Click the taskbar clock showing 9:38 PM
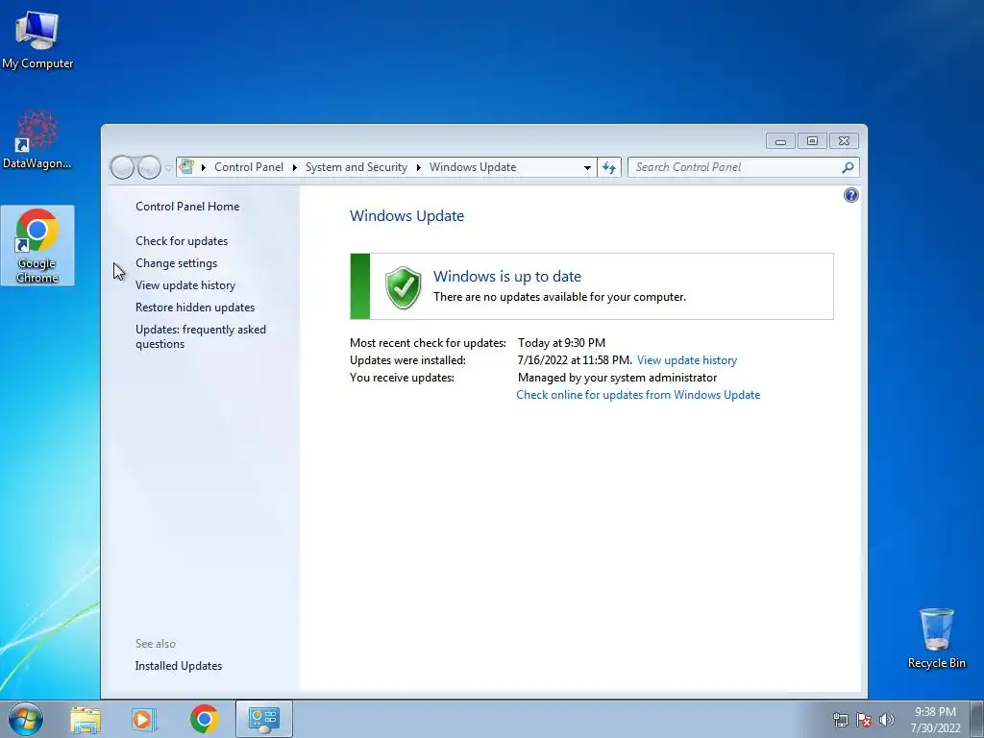Screen dimensions: 984x738 click(935, 720)
